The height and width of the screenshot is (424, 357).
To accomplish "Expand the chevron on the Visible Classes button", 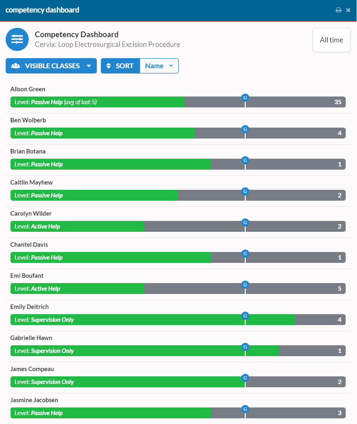I will tap(90, 65).
